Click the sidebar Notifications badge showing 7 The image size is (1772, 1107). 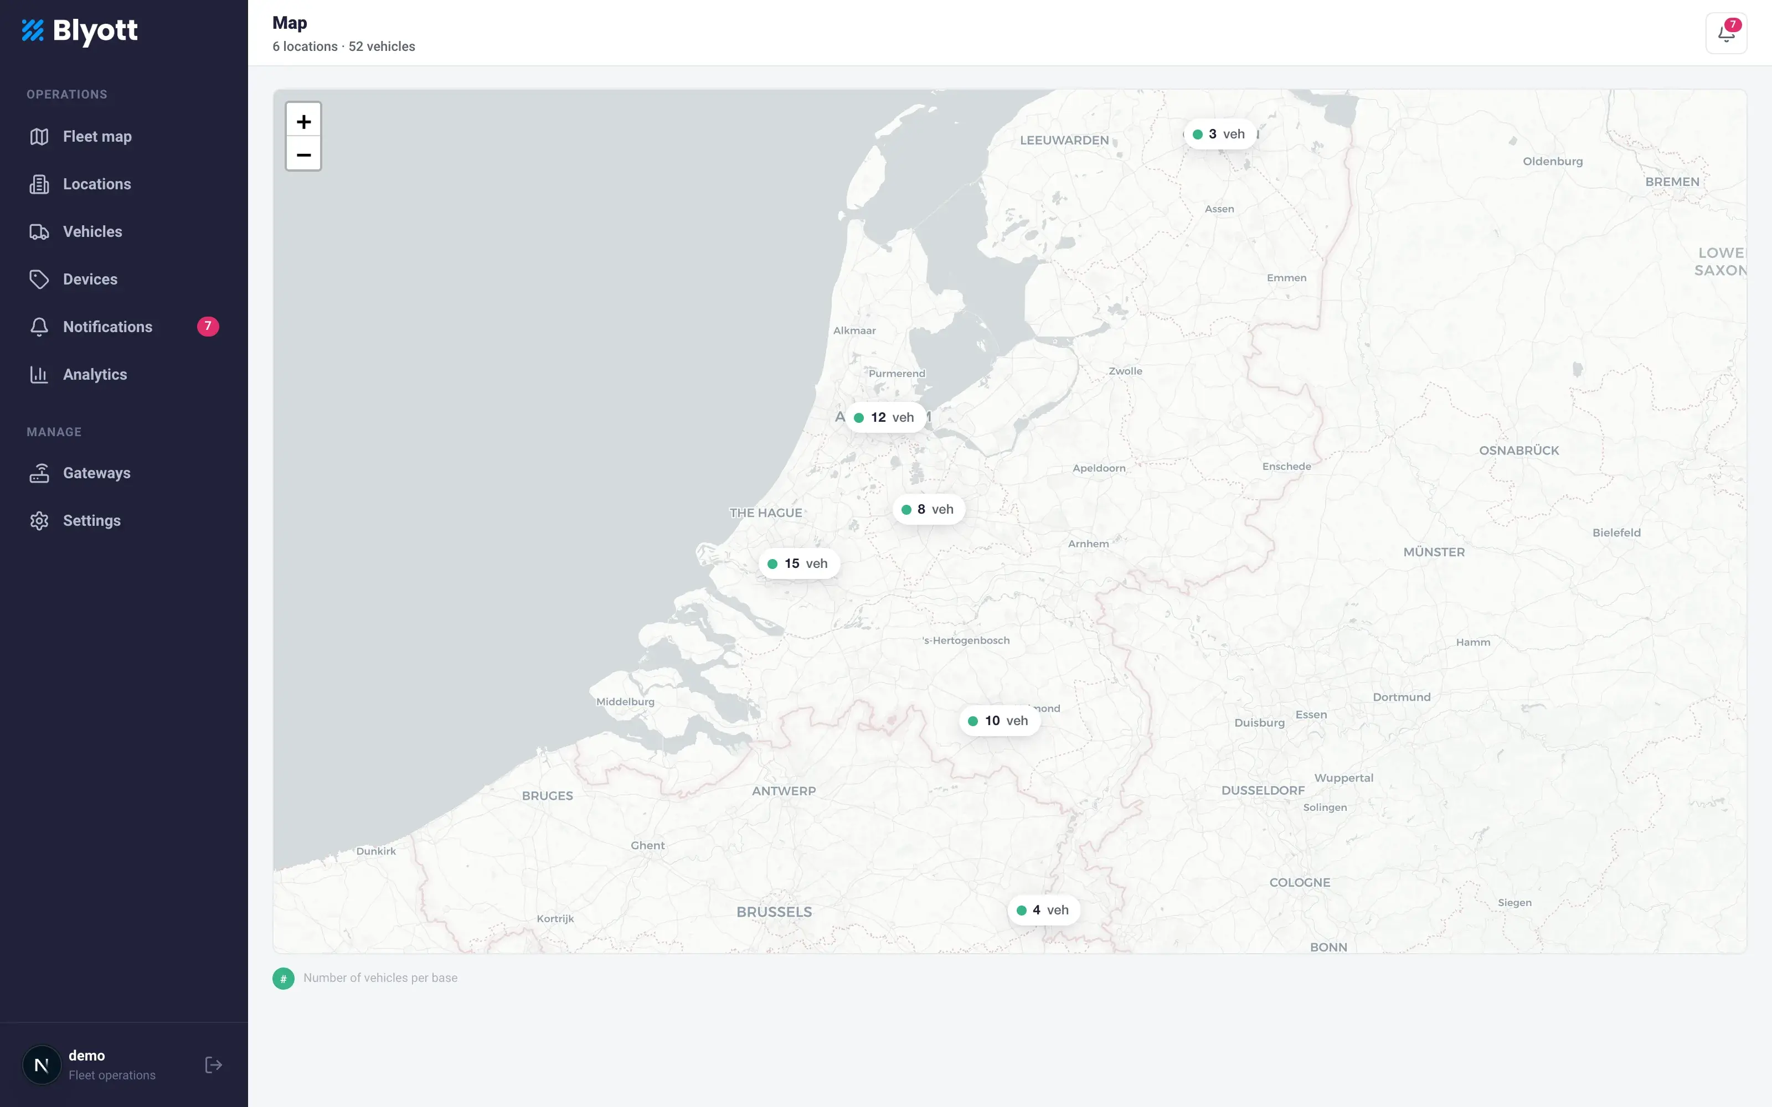[208, 327]
